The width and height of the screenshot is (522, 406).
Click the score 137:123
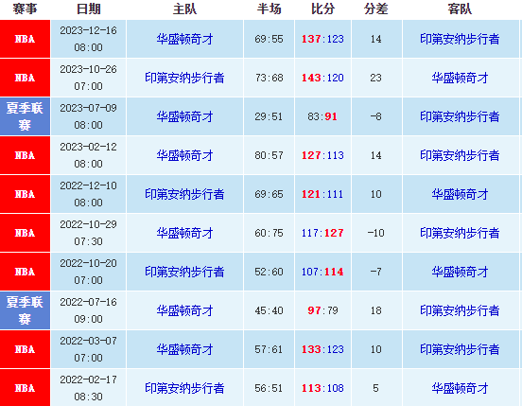[x=322, y=39]
